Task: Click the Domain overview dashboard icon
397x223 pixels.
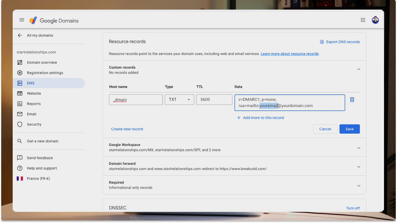Action: (x=20, y=62)
